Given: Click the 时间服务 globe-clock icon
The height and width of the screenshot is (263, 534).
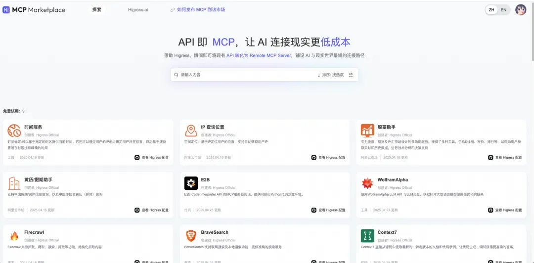Looking at the screenshot, I should pos(14,131).
